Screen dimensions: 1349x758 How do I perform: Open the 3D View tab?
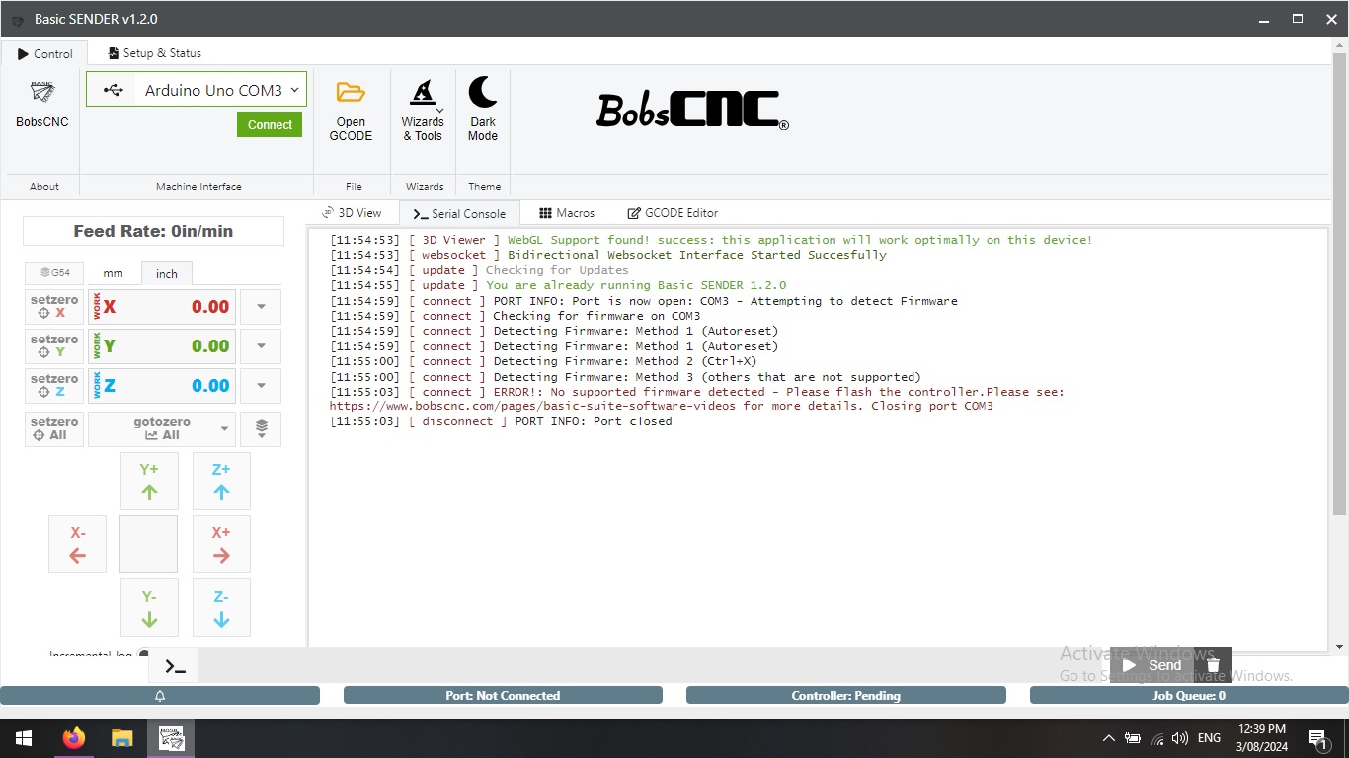coord(353,213)
